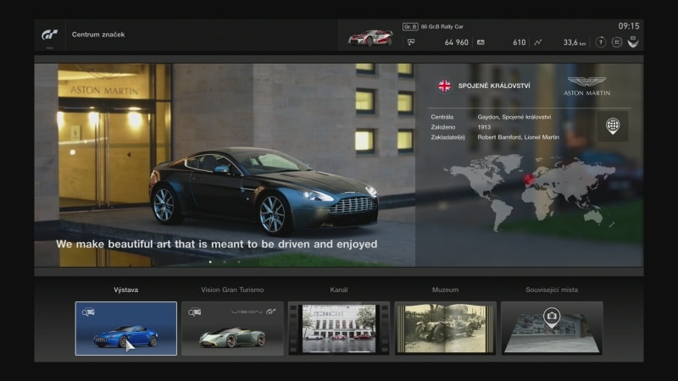Open the globe map pin button
This screenshot has height=381, width=678.
[613, 126]
